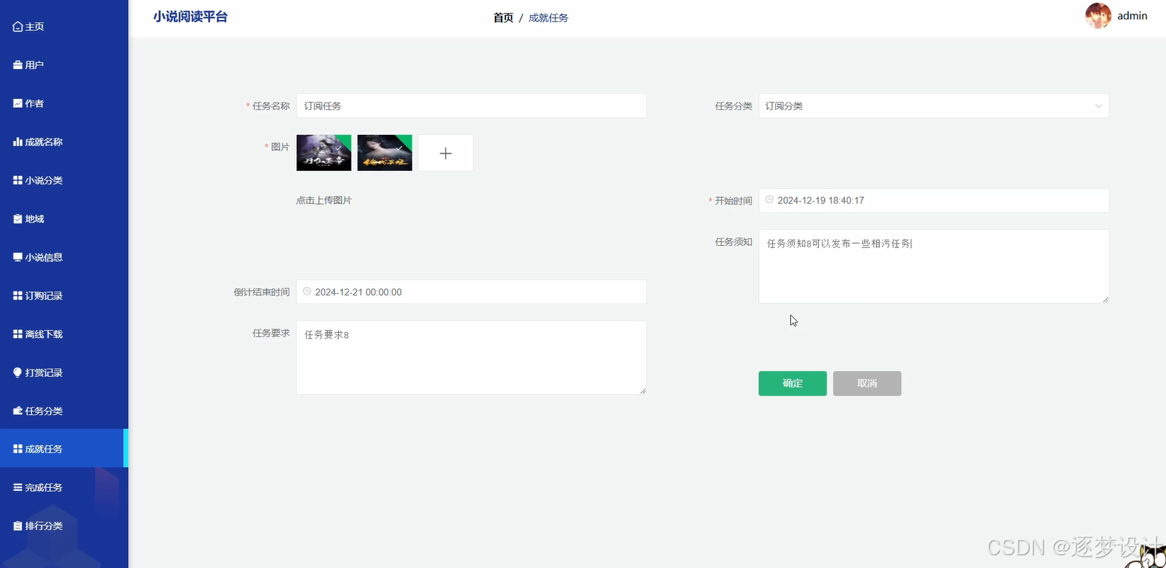Click the clipboard icon beside 地域
The height and width of the screenshot is (568, 1166).
[18, 219]
